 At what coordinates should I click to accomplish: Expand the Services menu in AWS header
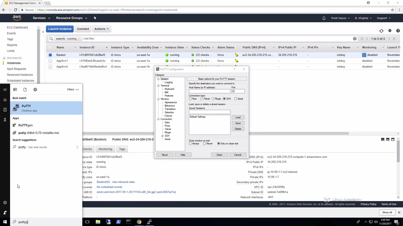pos(41,18)
